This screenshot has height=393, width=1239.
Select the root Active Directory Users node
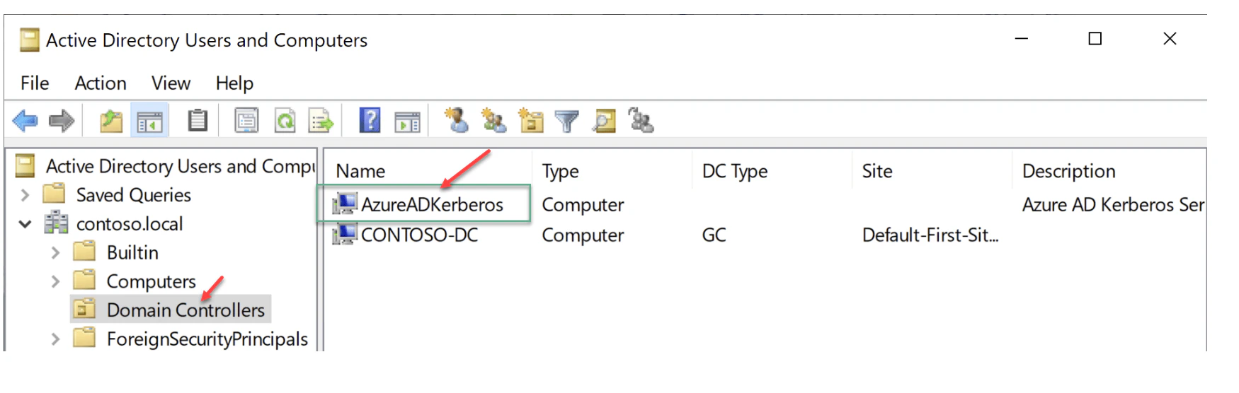[x=180, y=166]
